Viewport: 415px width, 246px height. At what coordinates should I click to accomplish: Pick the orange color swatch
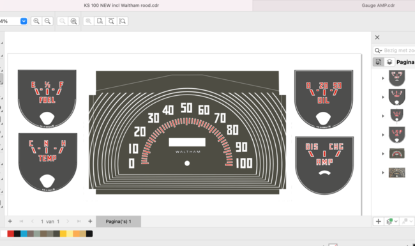(76, 234)
